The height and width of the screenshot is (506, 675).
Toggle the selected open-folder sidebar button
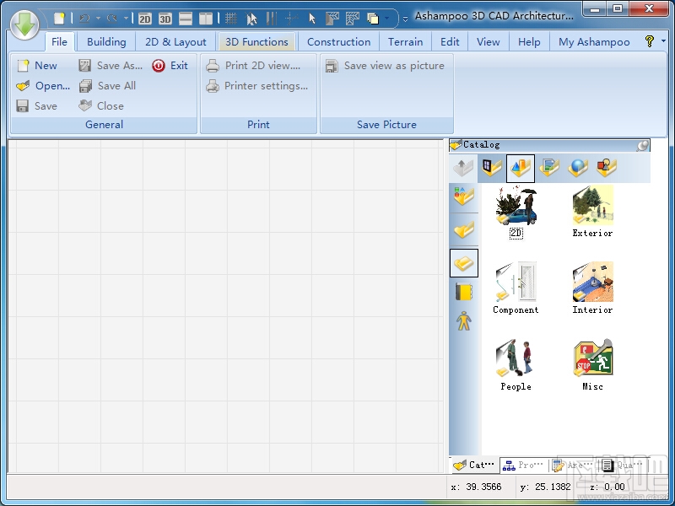(463, 263)
